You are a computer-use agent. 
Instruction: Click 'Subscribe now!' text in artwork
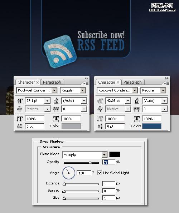click(101, 35)
